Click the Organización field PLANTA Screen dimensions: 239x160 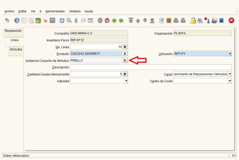203,33
